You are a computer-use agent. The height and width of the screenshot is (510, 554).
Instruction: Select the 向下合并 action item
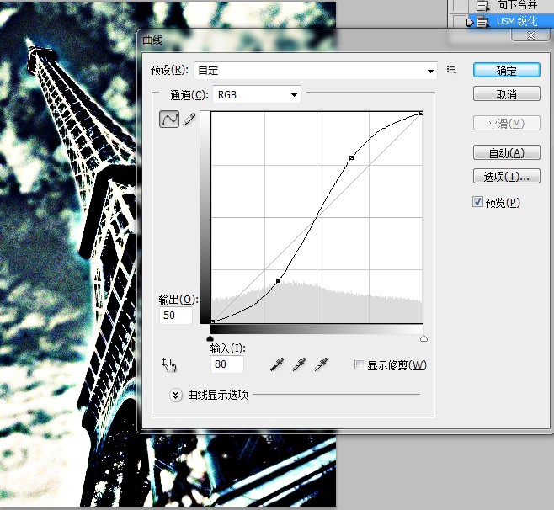[517, 5]
